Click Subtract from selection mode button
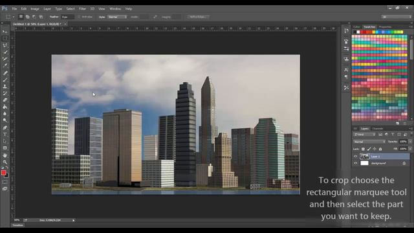 pos(34,17)
